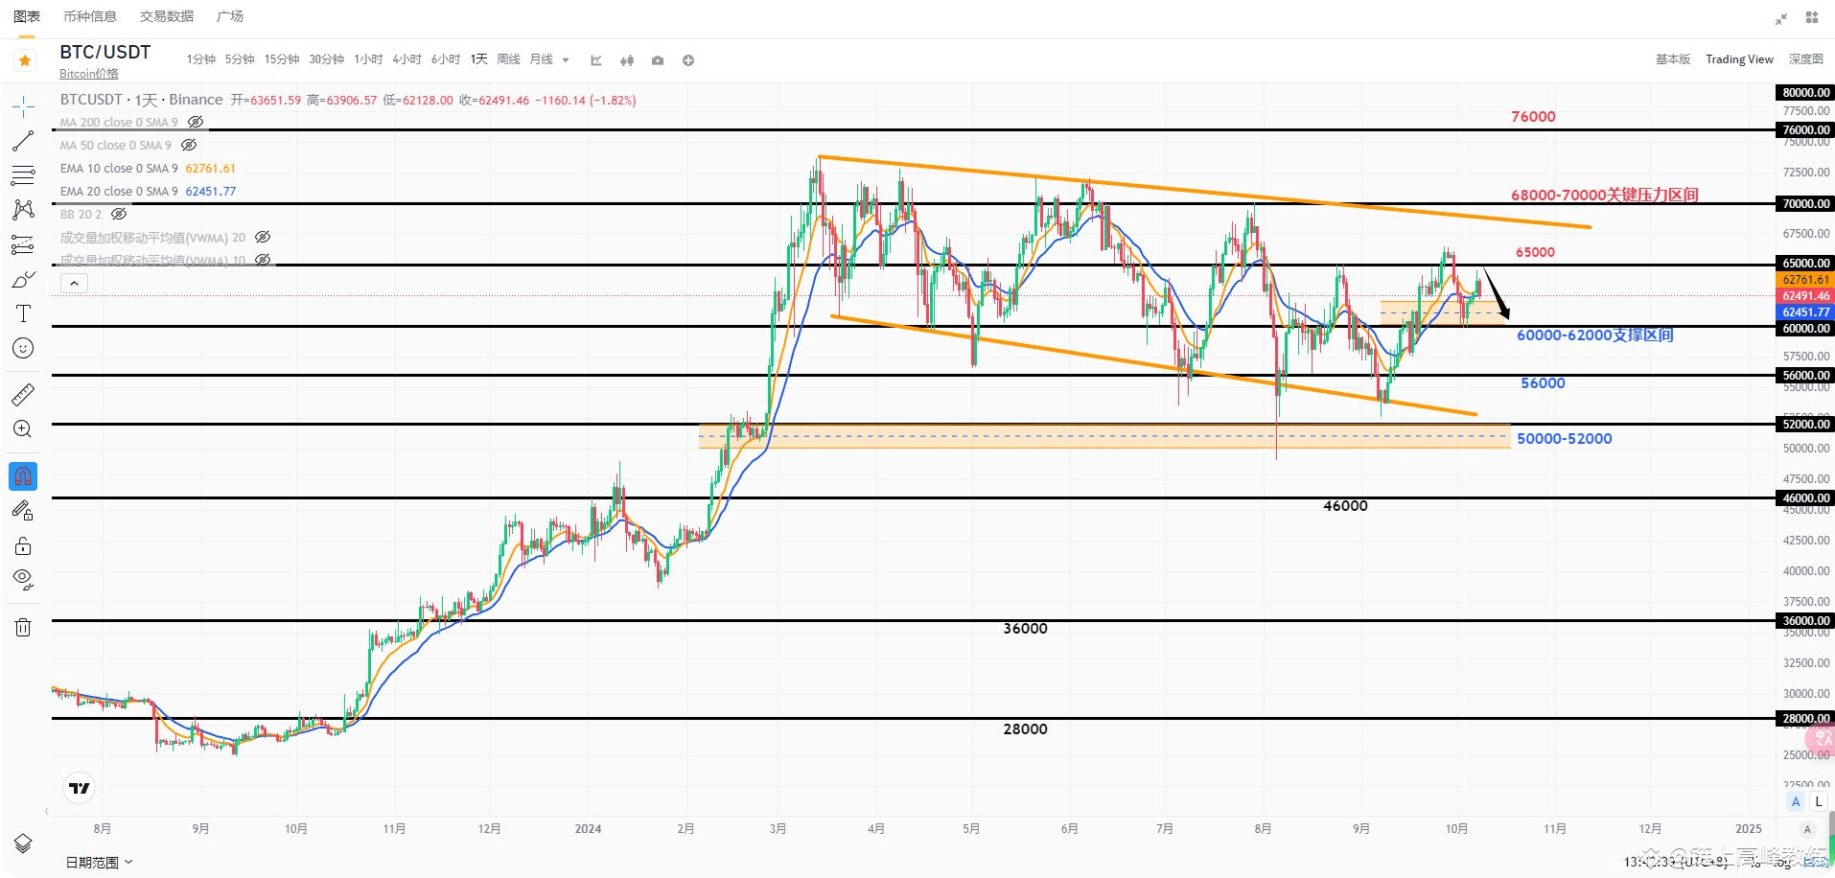Open the emoji icons tool
Image resolution: width=1835 pixels, height=878 pixels.
23,348
